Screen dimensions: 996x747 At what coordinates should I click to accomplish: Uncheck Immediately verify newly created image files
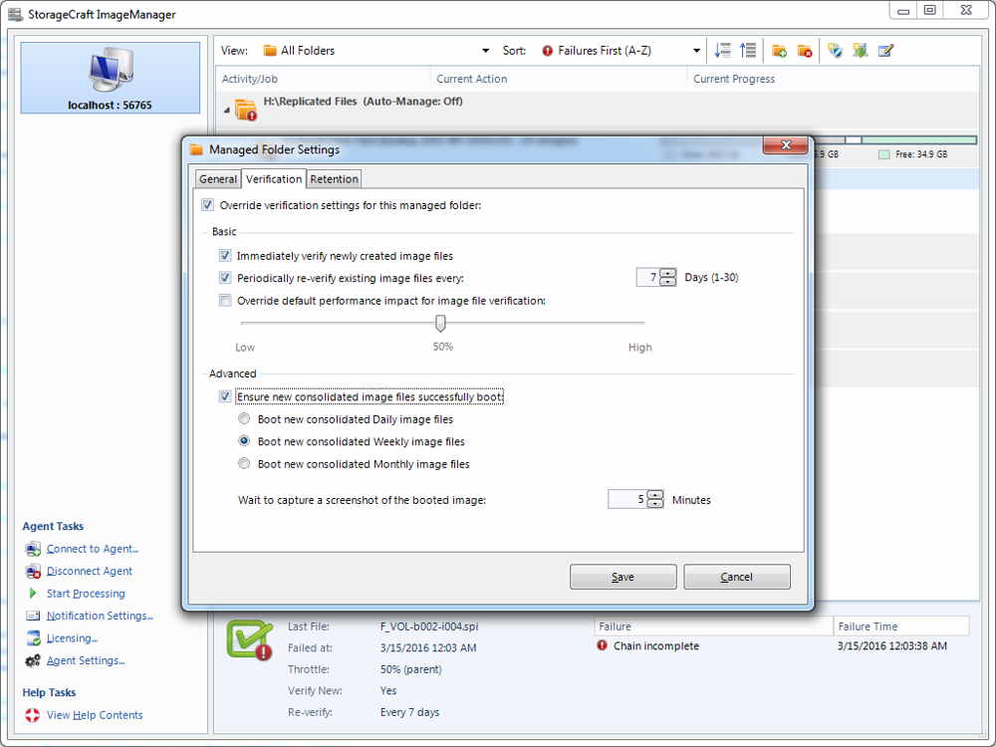tap(225, 255)
